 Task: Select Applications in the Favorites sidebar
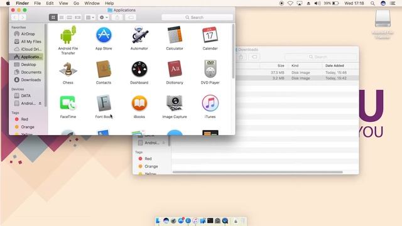(x=27, y=57)
